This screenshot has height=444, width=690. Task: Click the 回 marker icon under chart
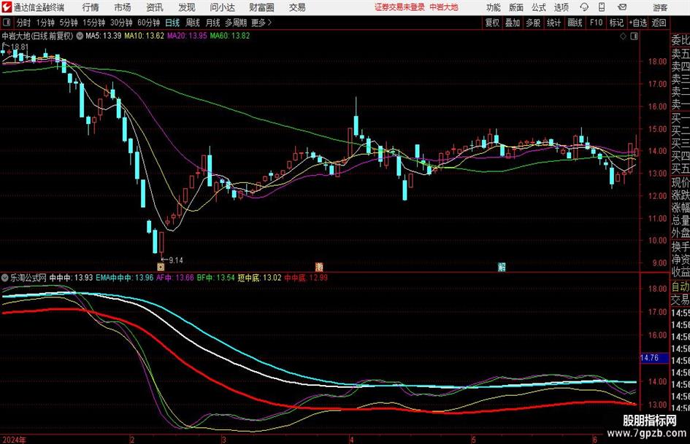pos(161,267)
